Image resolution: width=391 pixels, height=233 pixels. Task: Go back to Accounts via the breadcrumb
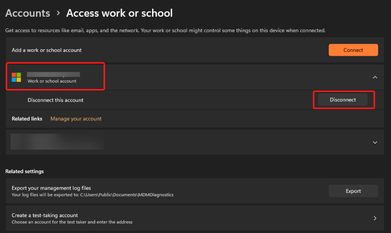28,13
